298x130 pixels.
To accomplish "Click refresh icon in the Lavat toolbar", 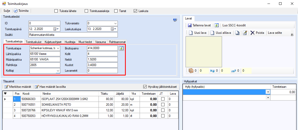I will pos(217,25).
